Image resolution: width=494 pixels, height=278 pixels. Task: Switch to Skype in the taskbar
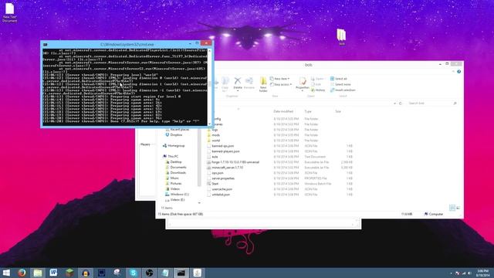(x=134, y=273)
